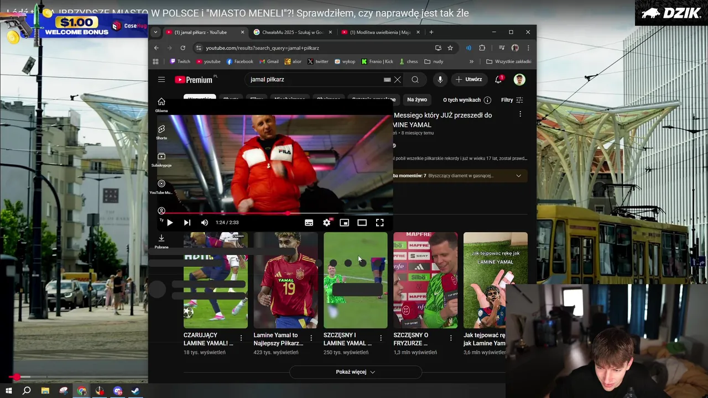Bookmark this page with star

[x=450, y=48]
